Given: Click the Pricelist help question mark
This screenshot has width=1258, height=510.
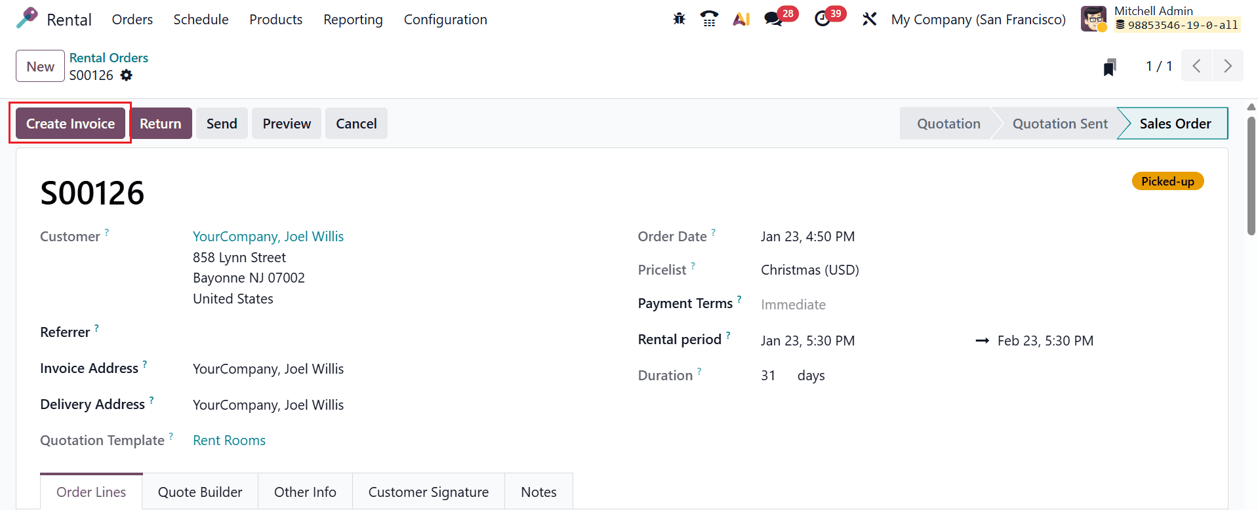Looking at the screenshot, I should tap(693, 265).
